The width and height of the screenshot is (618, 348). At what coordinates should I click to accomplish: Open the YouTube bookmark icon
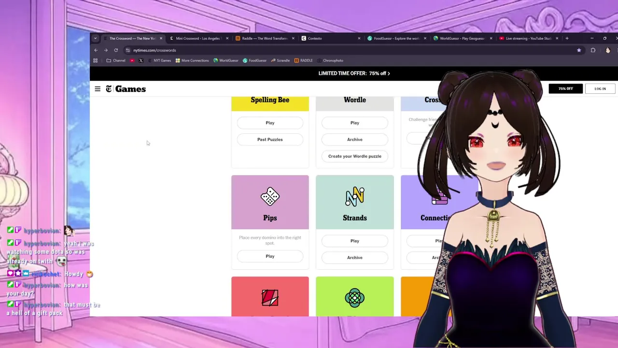(132, 60)
